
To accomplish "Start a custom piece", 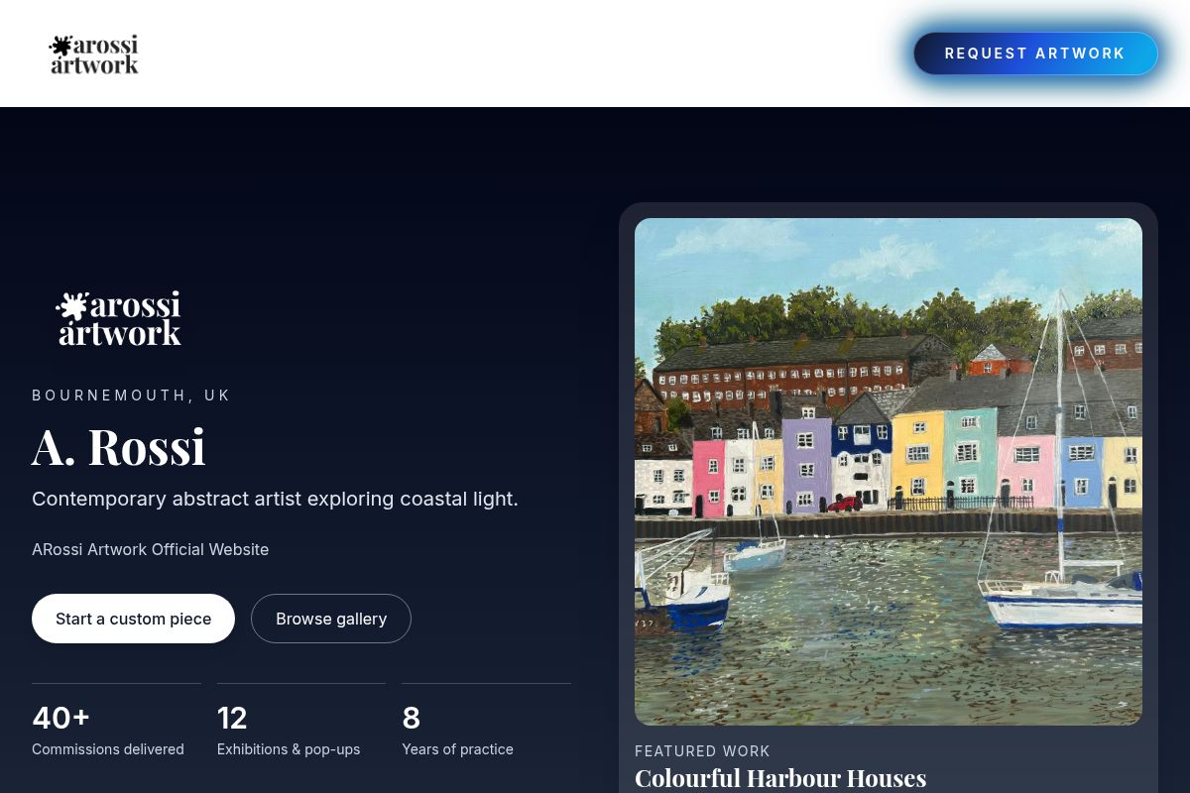I will pyautogui.click(x=133, y=619).
